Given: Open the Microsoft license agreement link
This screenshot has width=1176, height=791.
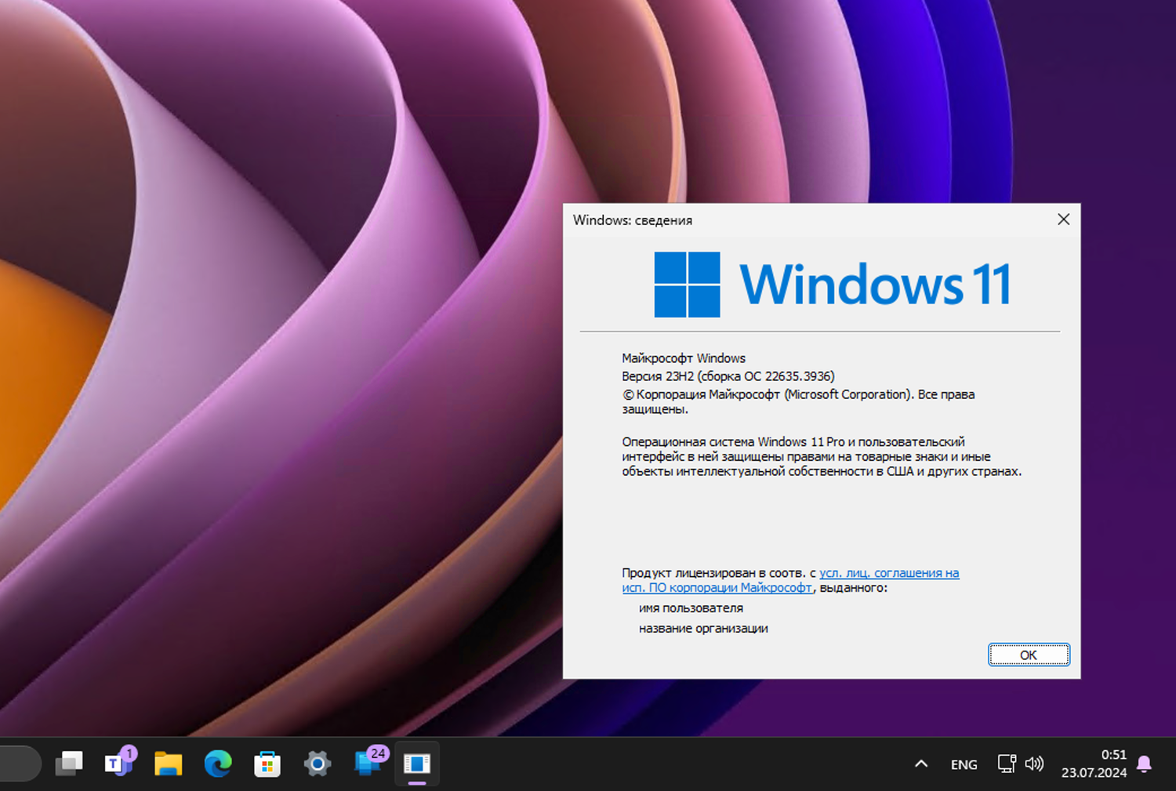Looking at the screenshot, I should tap(890, 573).
